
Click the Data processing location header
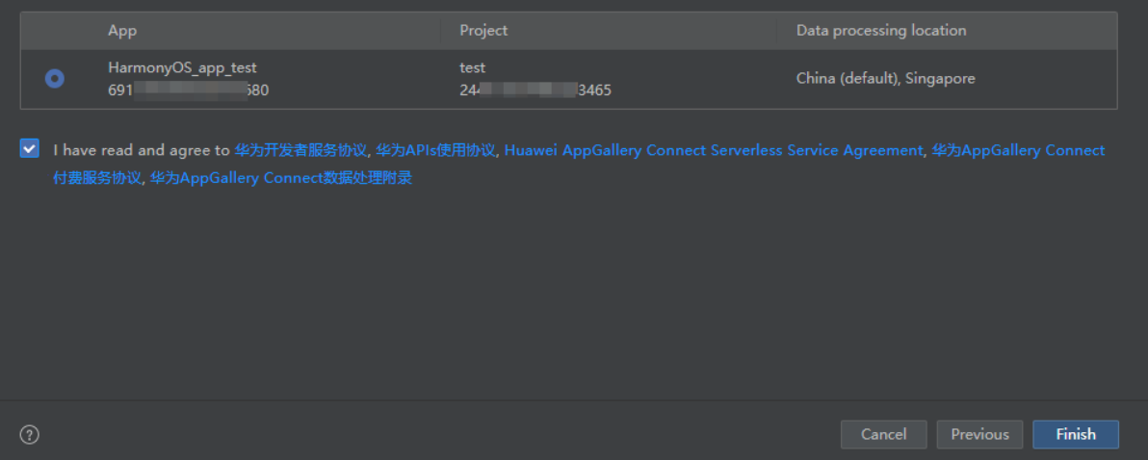point(881,31)
